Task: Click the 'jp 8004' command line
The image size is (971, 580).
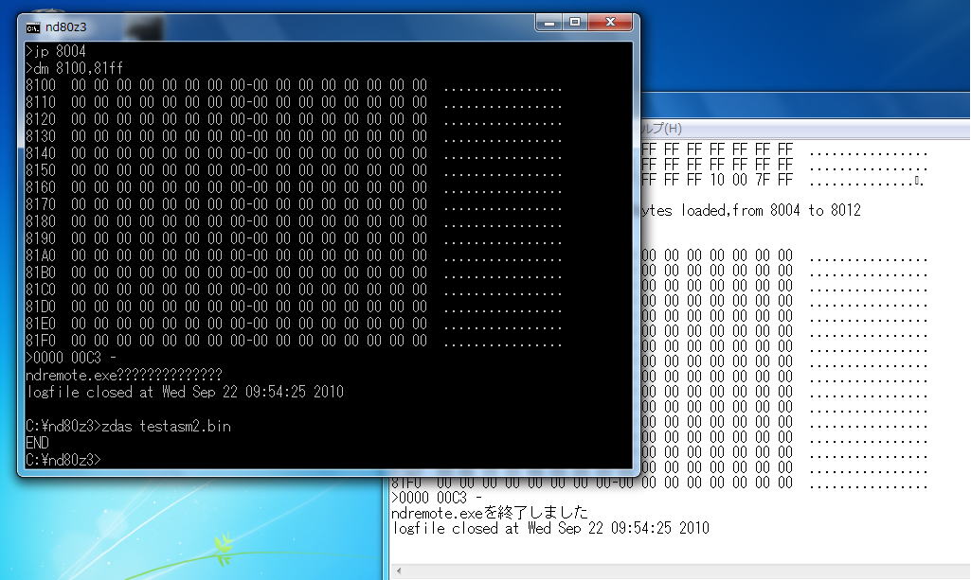Action: [x=56, y=51]
